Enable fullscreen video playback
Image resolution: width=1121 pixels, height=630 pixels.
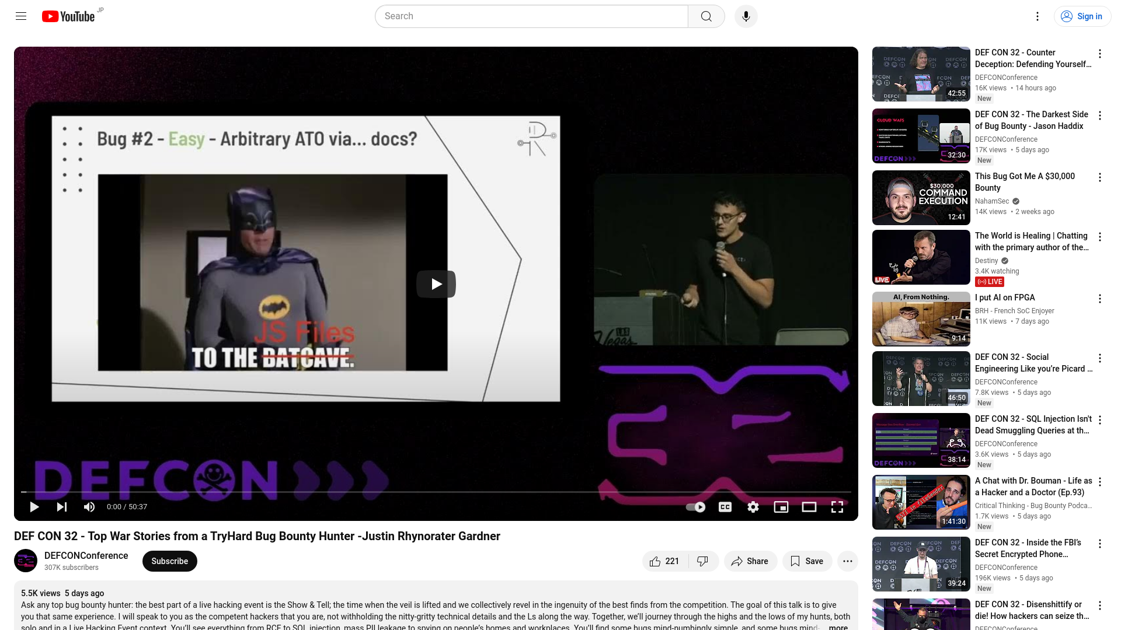838,507
